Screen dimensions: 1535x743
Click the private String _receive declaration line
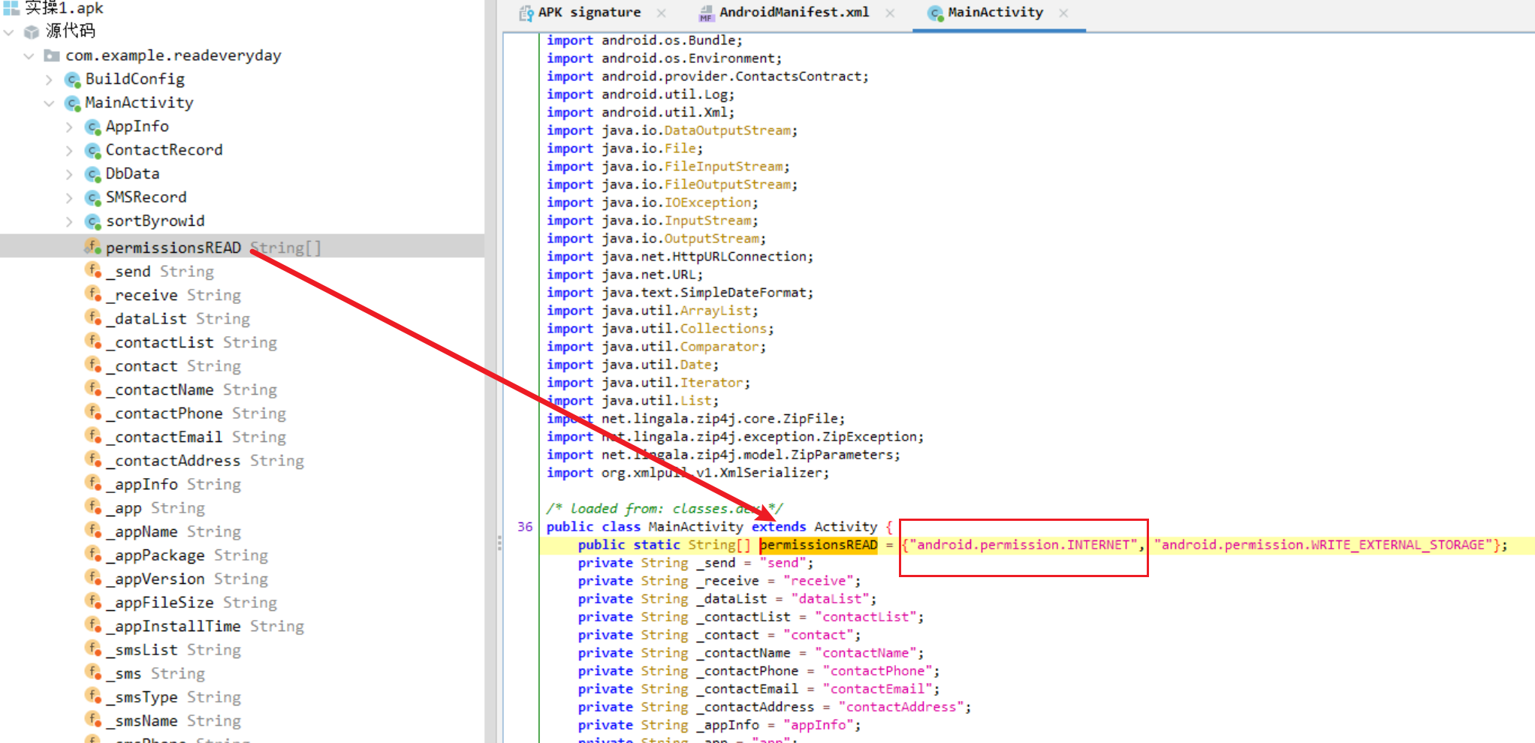pyautogui.click(x=719, y=581)
